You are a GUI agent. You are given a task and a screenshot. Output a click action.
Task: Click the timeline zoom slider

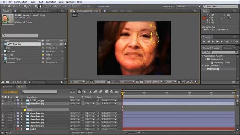click(x=131, y=133)
